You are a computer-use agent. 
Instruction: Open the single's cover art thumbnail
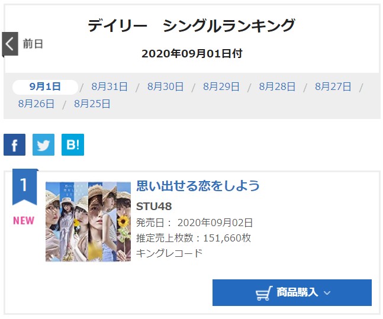click(88, 221)
